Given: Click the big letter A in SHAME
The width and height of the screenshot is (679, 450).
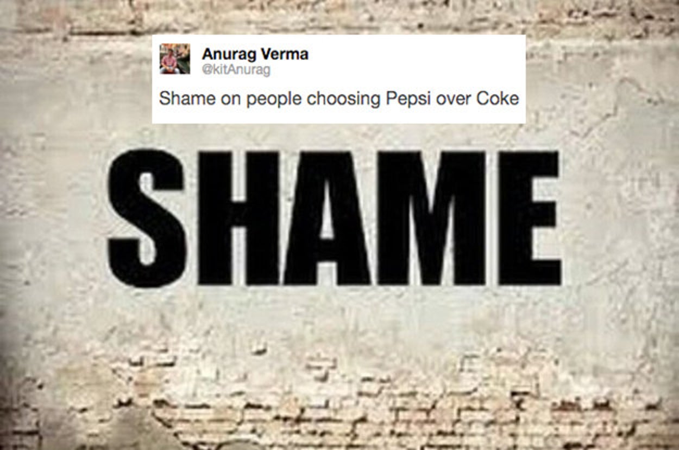Looking at the screenshot, I should 327,218.
